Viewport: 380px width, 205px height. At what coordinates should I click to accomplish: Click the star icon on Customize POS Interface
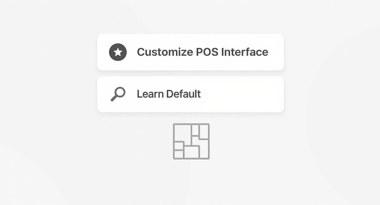[x=118, y=52]
